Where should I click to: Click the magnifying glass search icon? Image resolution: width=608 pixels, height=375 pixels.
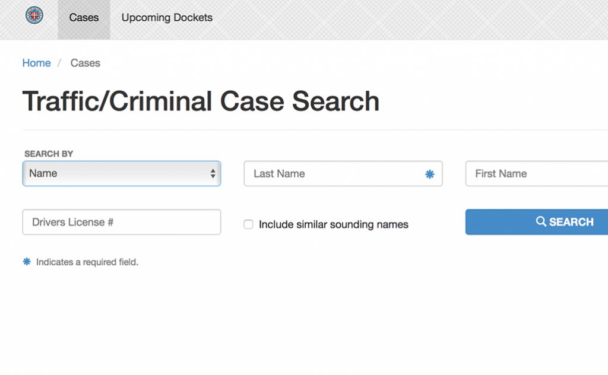point(541,221)
